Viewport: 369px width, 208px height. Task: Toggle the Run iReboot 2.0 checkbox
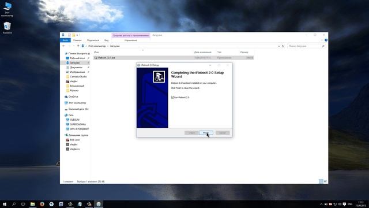[172, 97]
